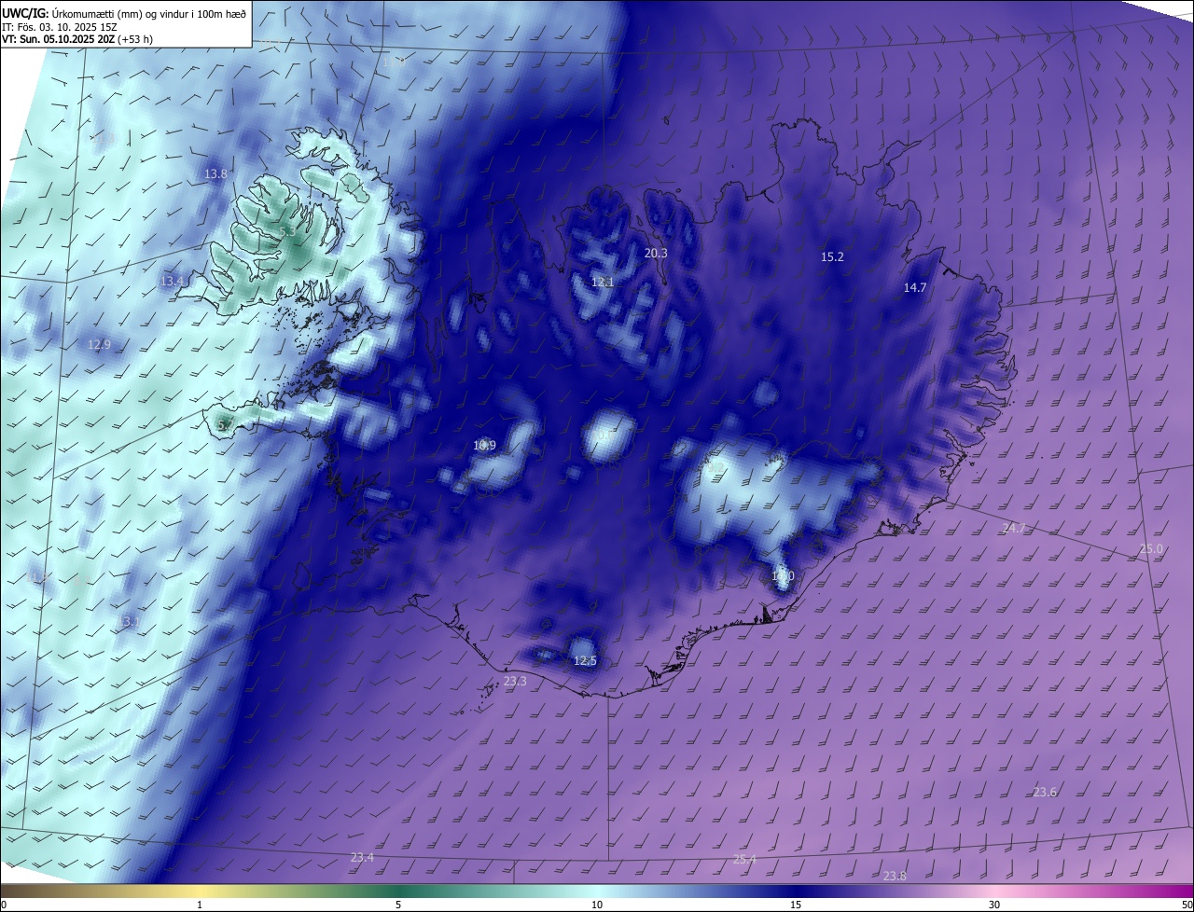Click the 25.4 value label
The image size is (1194, 912).
coord(744,859)
